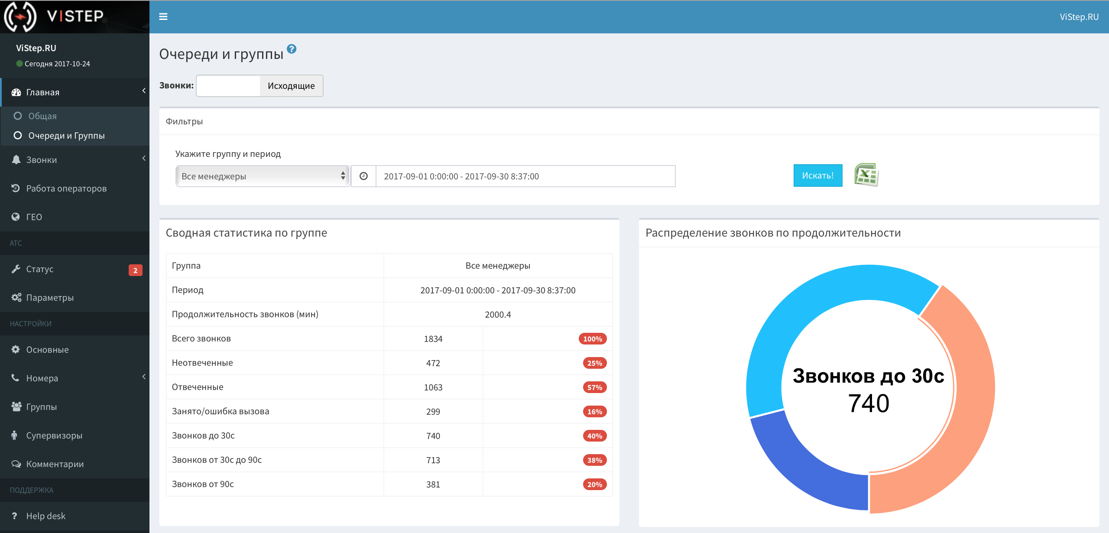Viewport: 1109px width, 533px height.
Task: Click the Отвеченные value 1063
Action: tap(433, 387)
